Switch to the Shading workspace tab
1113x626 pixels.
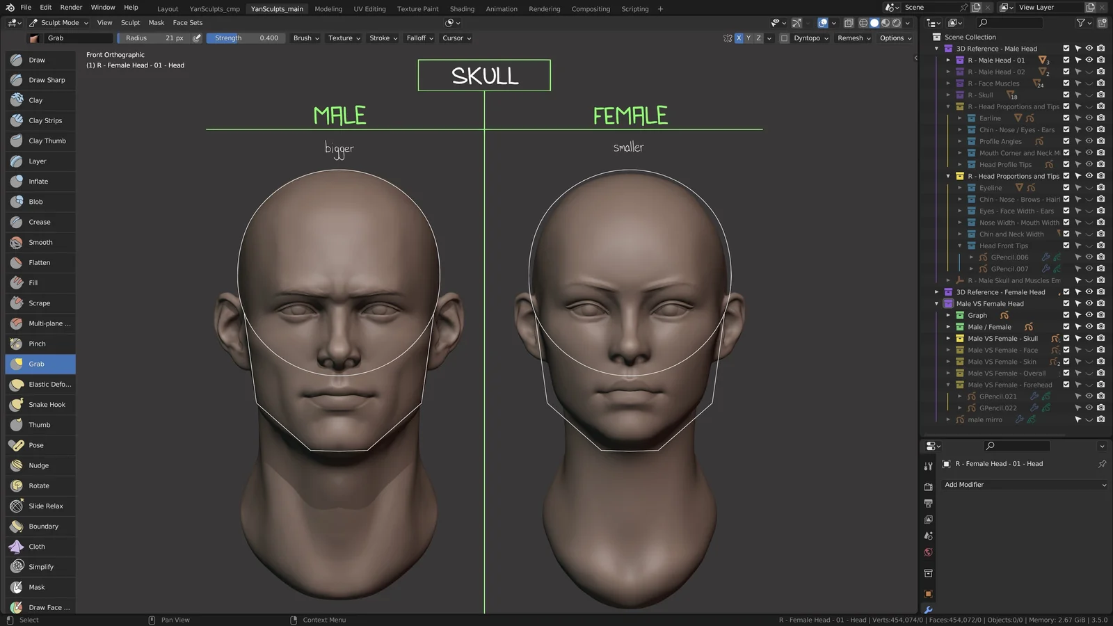(x=462, y=8)
